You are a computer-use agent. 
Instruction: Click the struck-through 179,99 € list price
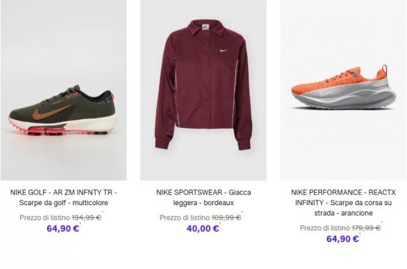pyautogui.click(x=366, y=228)
